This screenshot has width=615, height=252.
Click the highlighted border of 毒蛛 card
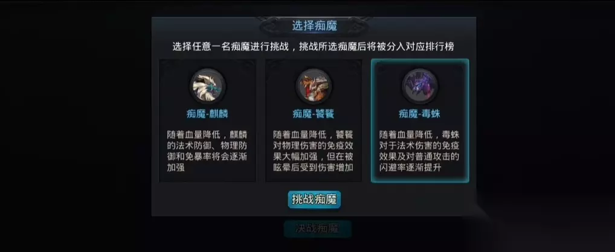[420, 60]
